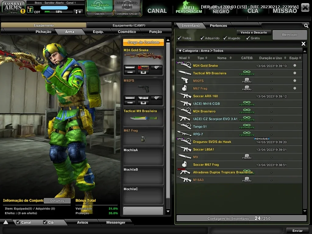Click loadout list scroll down arrow

[x=168, y=211]
